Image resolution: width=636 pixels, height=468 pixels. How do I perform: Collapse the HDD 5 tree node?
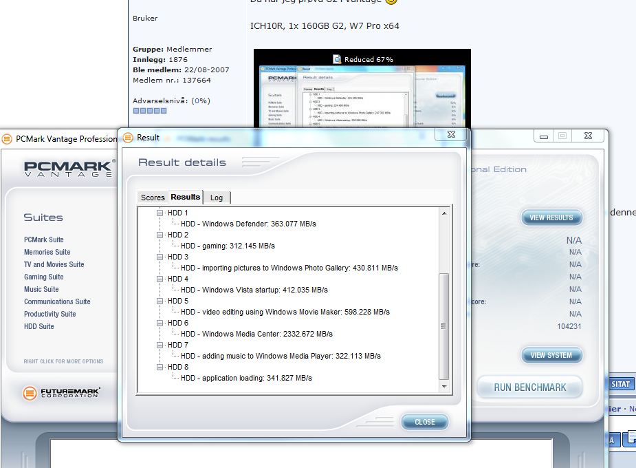[x=160, y=301]
